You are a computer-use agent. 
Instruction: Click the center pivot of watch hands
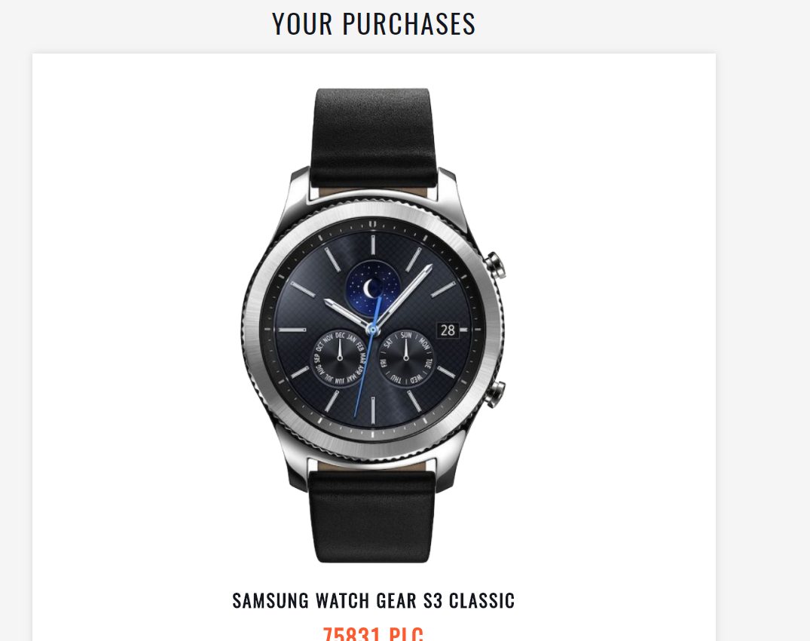coord(372,330)
